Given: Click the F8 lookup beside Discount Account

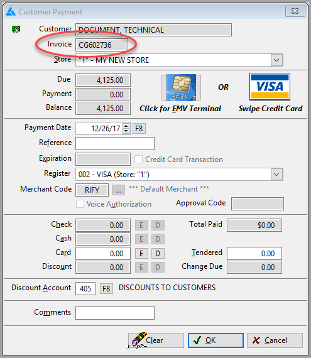Looking at the screenshot, I should click(106, 288).
